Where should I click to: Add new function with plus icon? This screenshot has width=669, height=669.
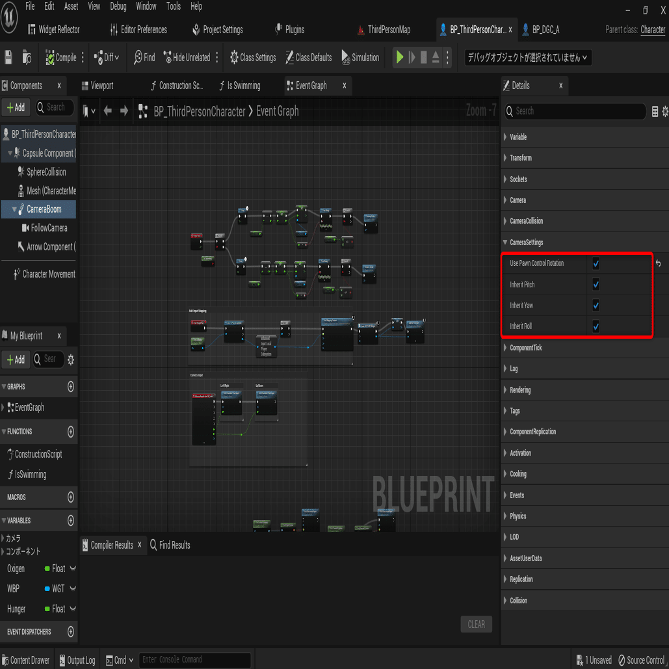coord(71,432)
